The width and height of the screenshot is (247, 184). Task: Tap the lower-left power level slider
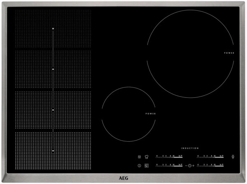coord(169,166)
